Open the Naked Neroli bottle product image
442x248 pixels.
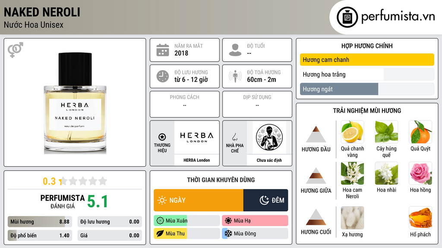coord(75,103)
